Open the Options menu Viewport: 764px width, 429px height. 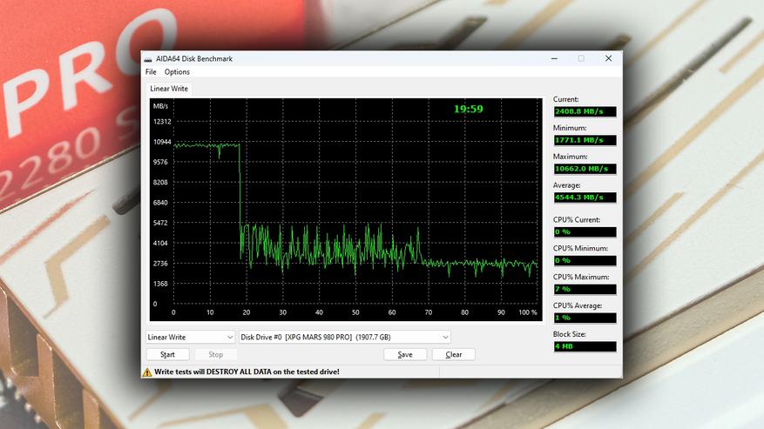[x=177, y=72]
